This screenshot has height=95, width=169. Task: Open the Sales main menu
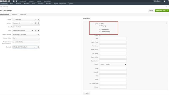pos(12,4)
